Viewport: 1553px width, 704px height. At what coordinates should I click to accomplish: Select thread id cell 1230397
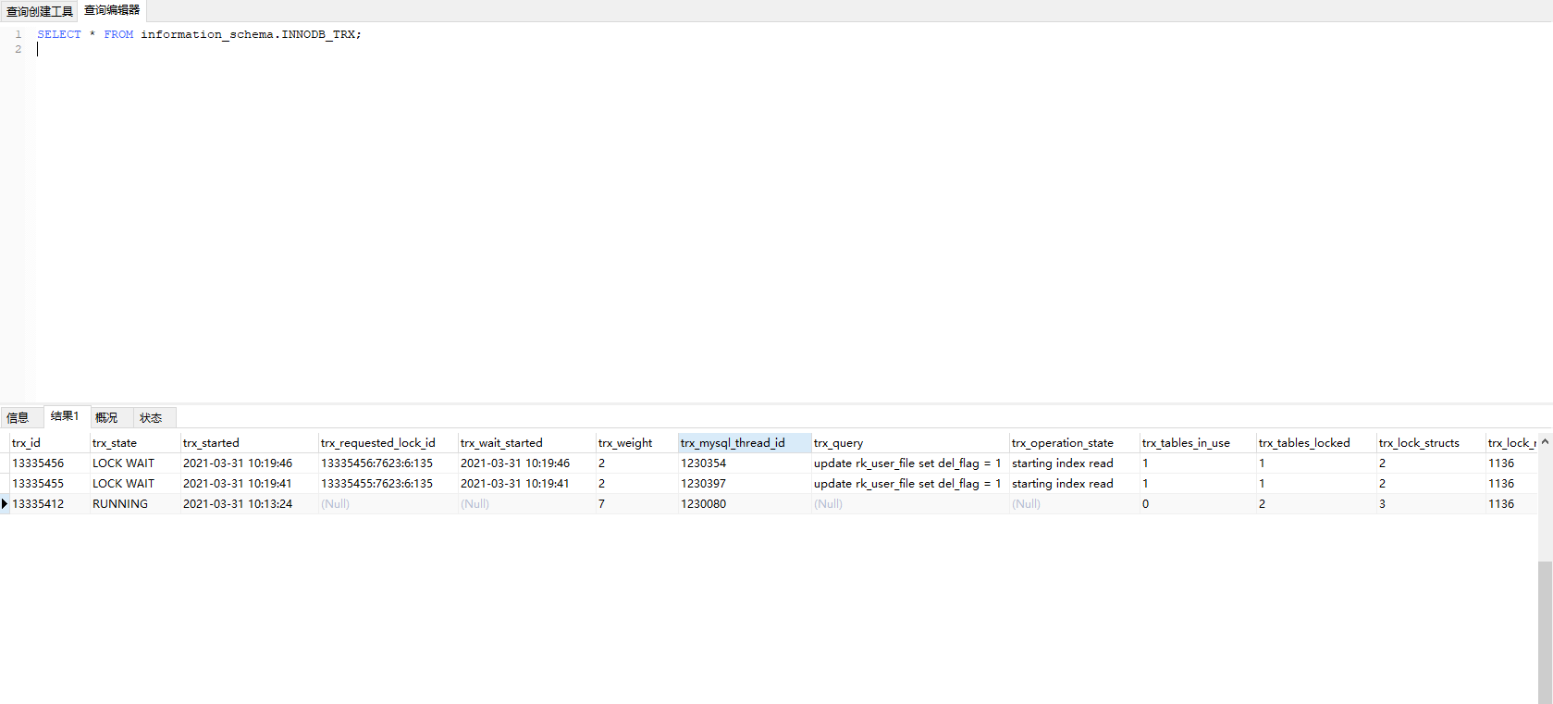(704, 484)
